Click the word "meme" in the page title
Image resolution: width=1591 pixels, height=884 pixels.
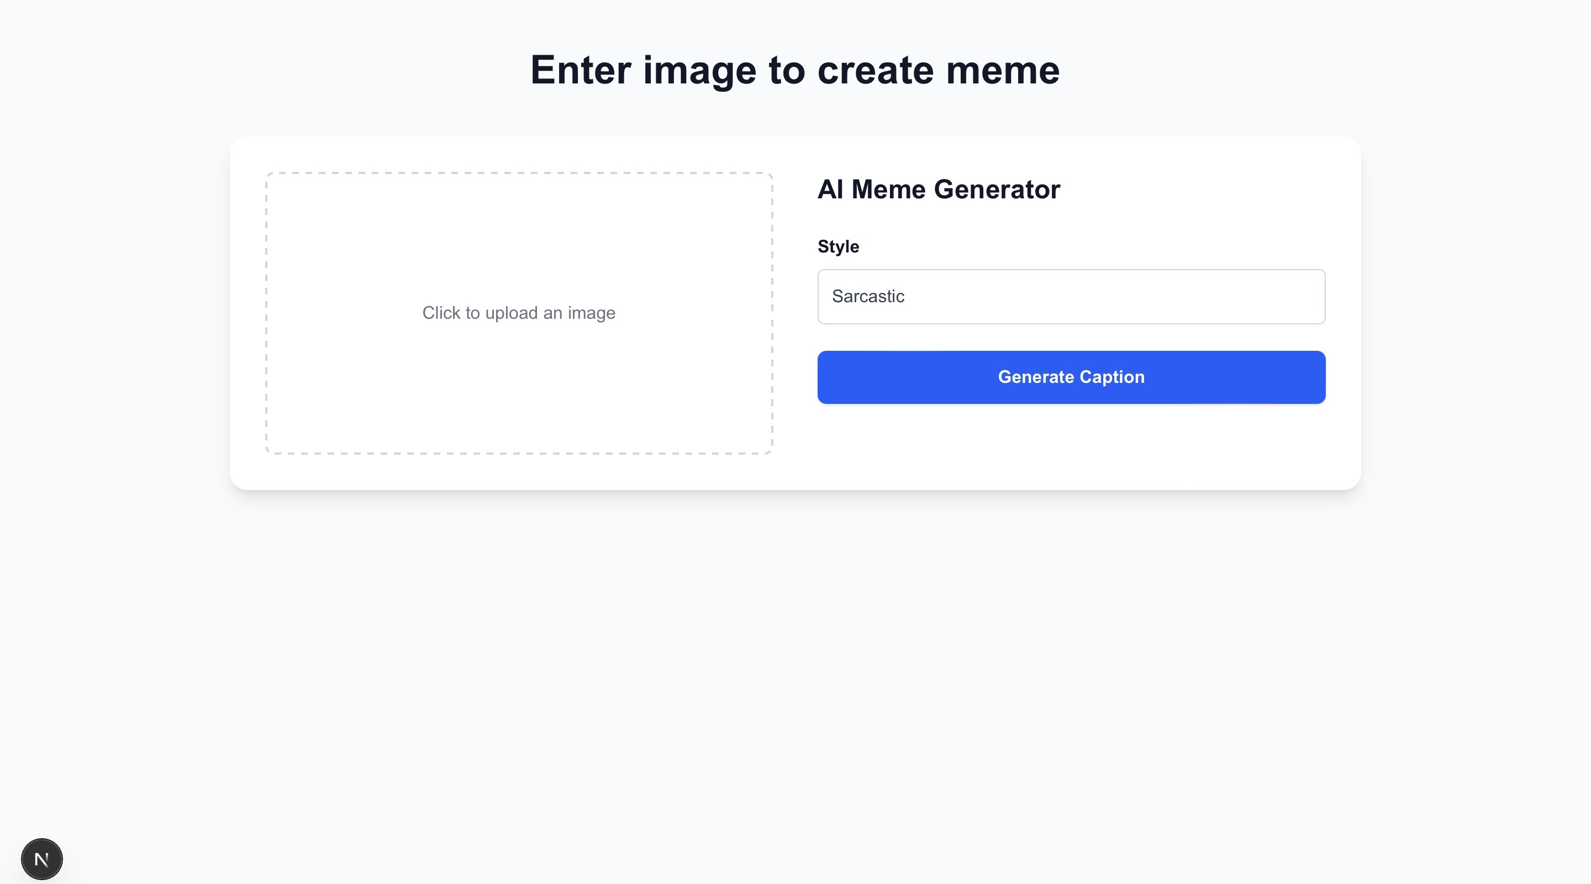(1003, 70)
